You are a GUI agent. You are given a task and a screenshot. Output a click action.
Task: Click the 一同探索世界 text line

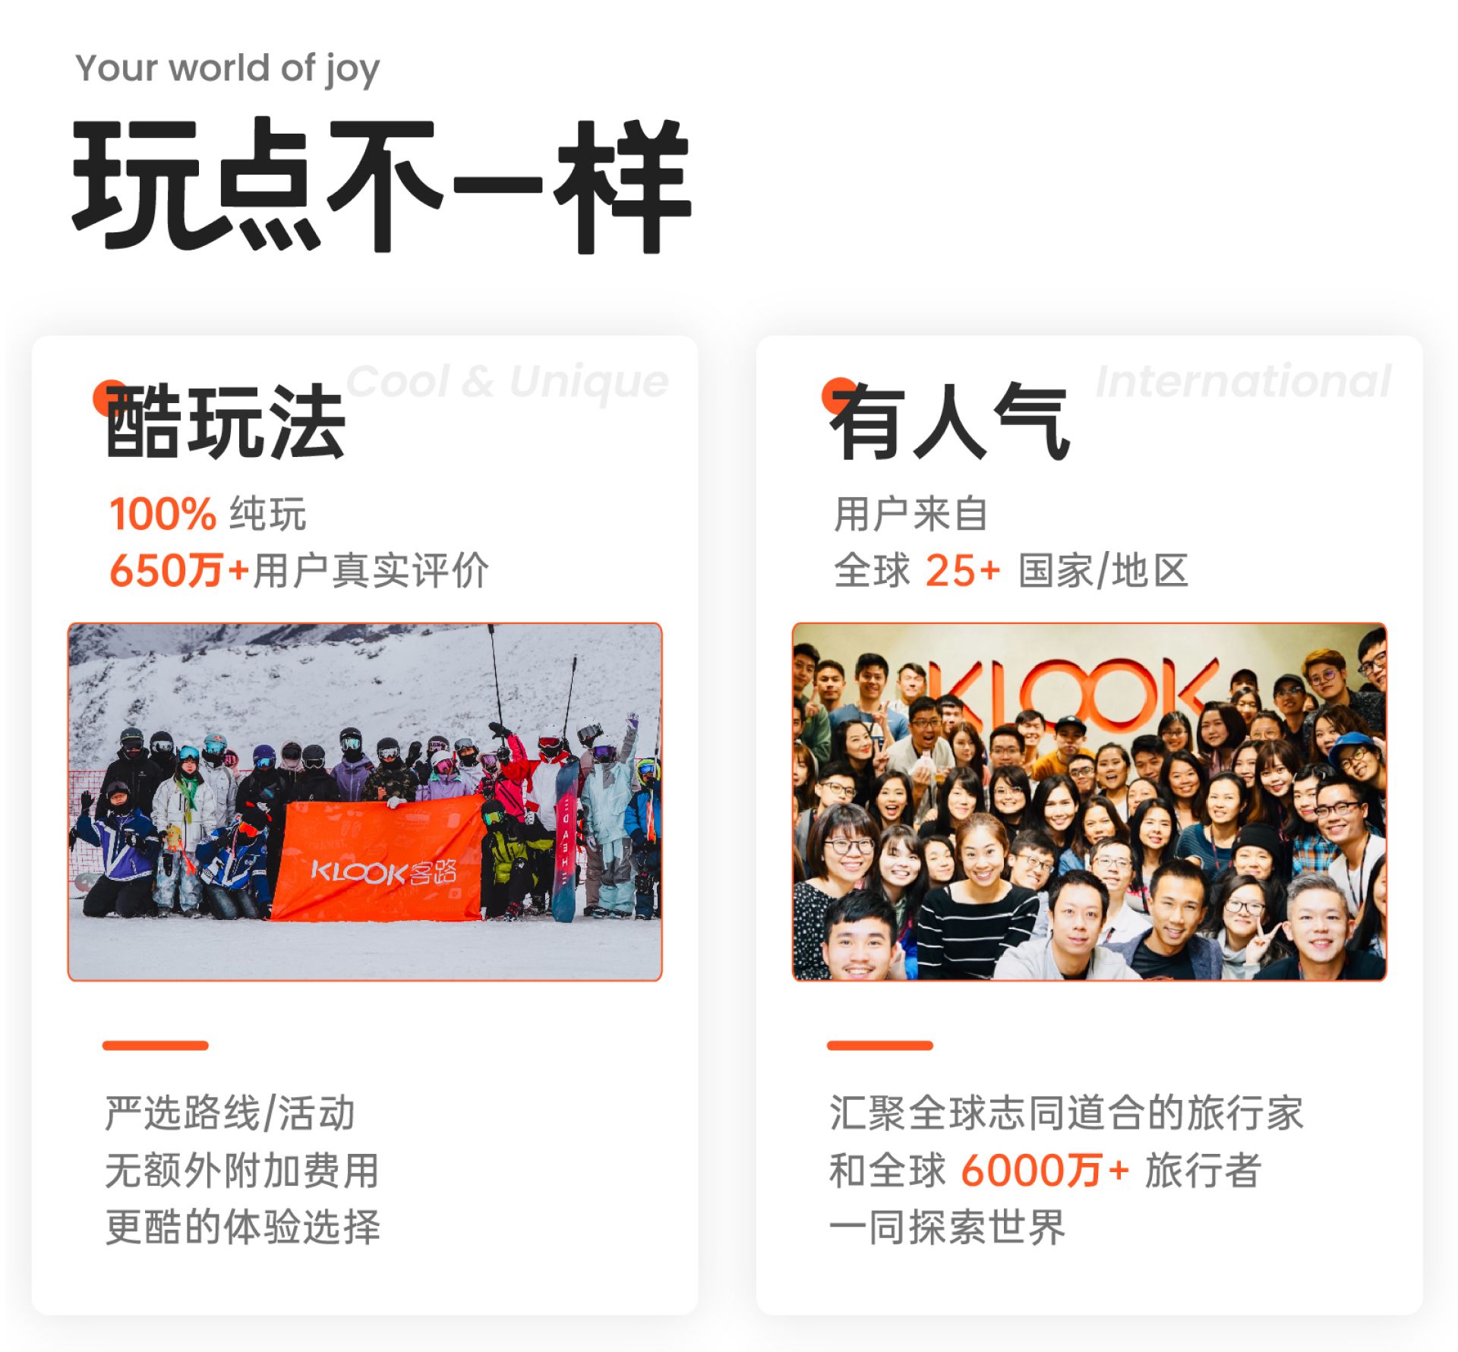coord(948,1227)
